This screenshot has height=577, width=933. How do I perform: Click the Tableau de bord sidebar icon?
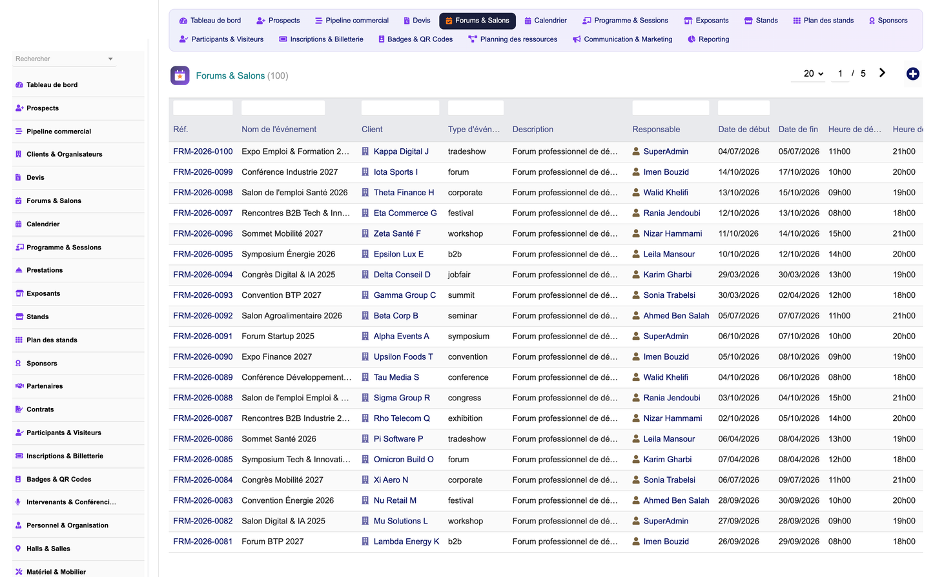point(19,85)
